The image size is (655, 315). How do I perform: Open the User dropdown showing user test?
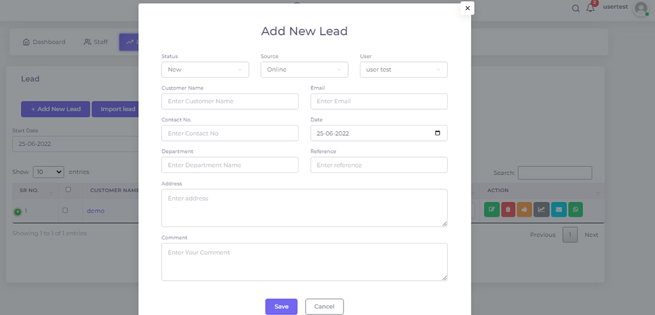click(x=404, y=70)
